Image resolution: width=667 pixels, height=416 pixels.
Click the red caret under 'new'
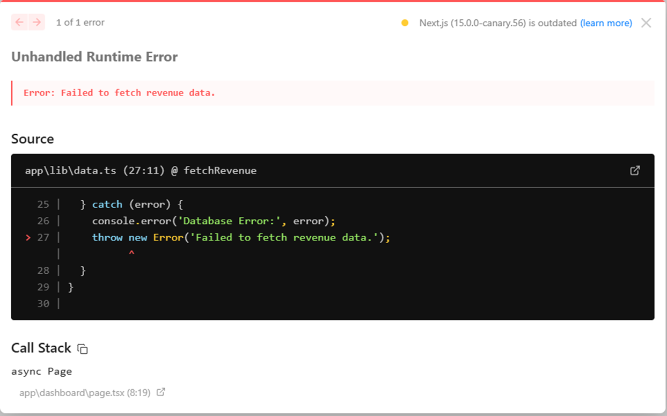(131, 253)
